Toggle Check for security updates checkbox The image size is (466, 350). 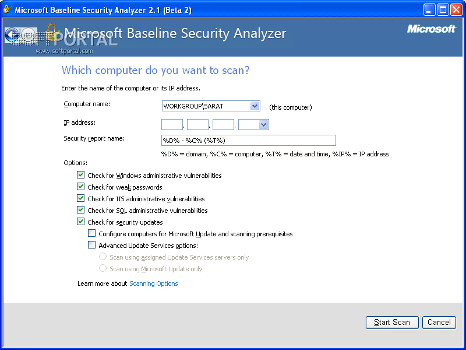pos(80,222)
